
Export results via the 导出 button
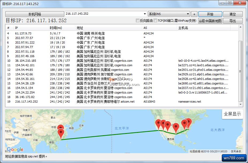click(x=233, y=21)
